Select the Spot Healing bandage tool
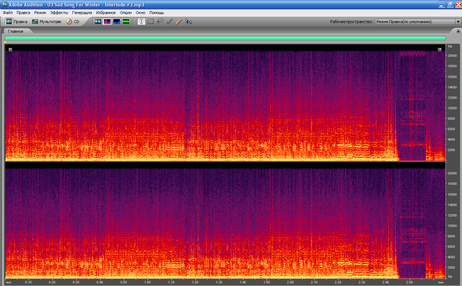This screenshot has width=462, height=286. pos(179,22)
